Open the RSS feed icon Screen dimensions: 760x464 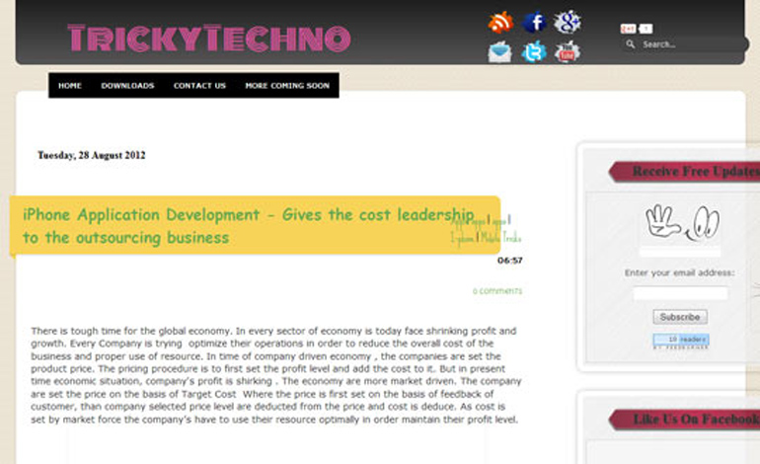click(500, 23)
